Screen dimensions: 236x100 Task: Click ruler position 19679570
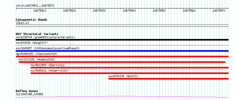pyautogui.click(x=219, y=11)
